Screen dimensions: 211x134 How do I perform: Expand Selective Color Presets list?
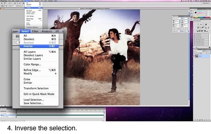[x=201, y=45]
